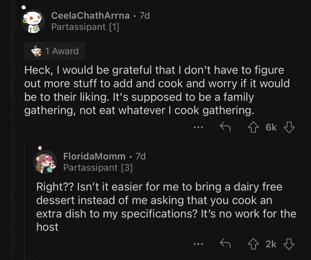
Task: Open more options on FloridaMomm's reply
Action: click(x=198, y=244)
